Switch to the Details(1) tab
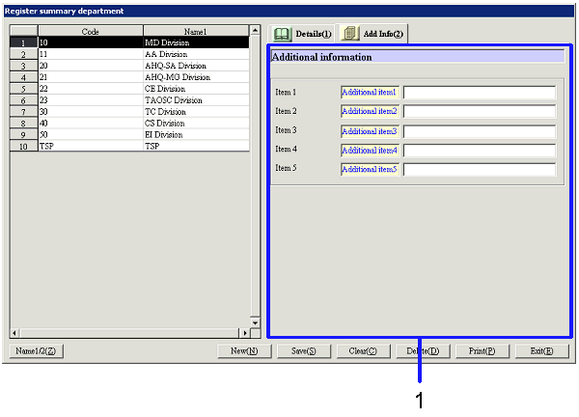This screenshot has height=417, width=579. [301, 34]
